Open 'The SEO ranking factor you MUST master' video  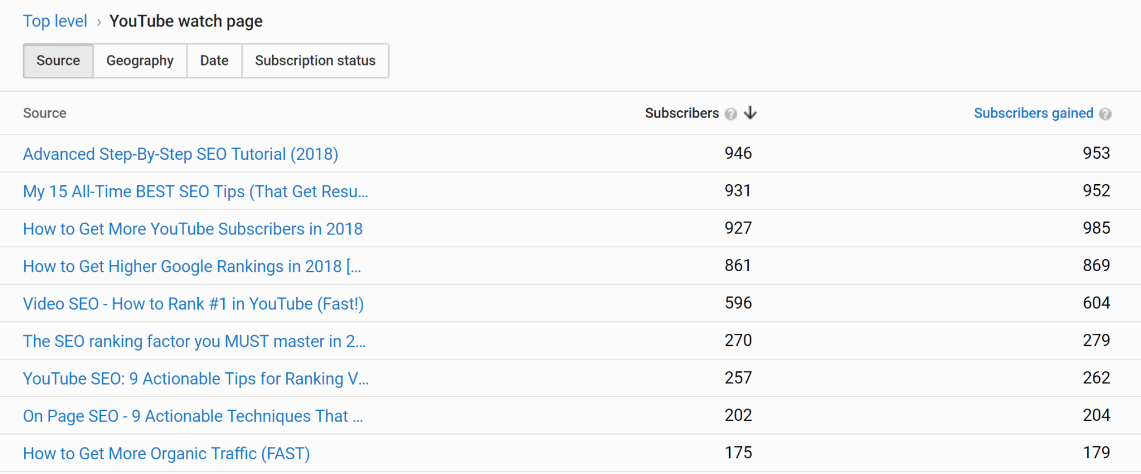pyautogui.click(x=194, y=341)
